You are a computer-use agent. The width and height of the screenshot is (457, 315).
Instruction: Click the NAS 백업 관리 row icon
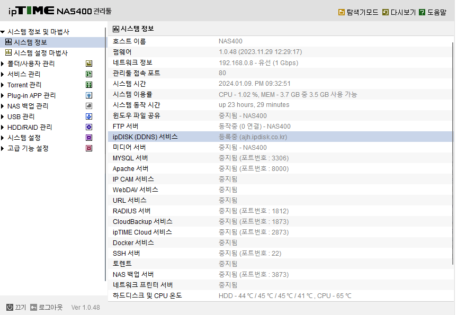pos(89,106)
